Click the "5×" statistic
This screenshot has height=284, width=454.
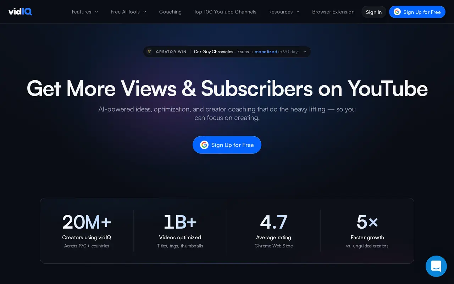point(367,222)
